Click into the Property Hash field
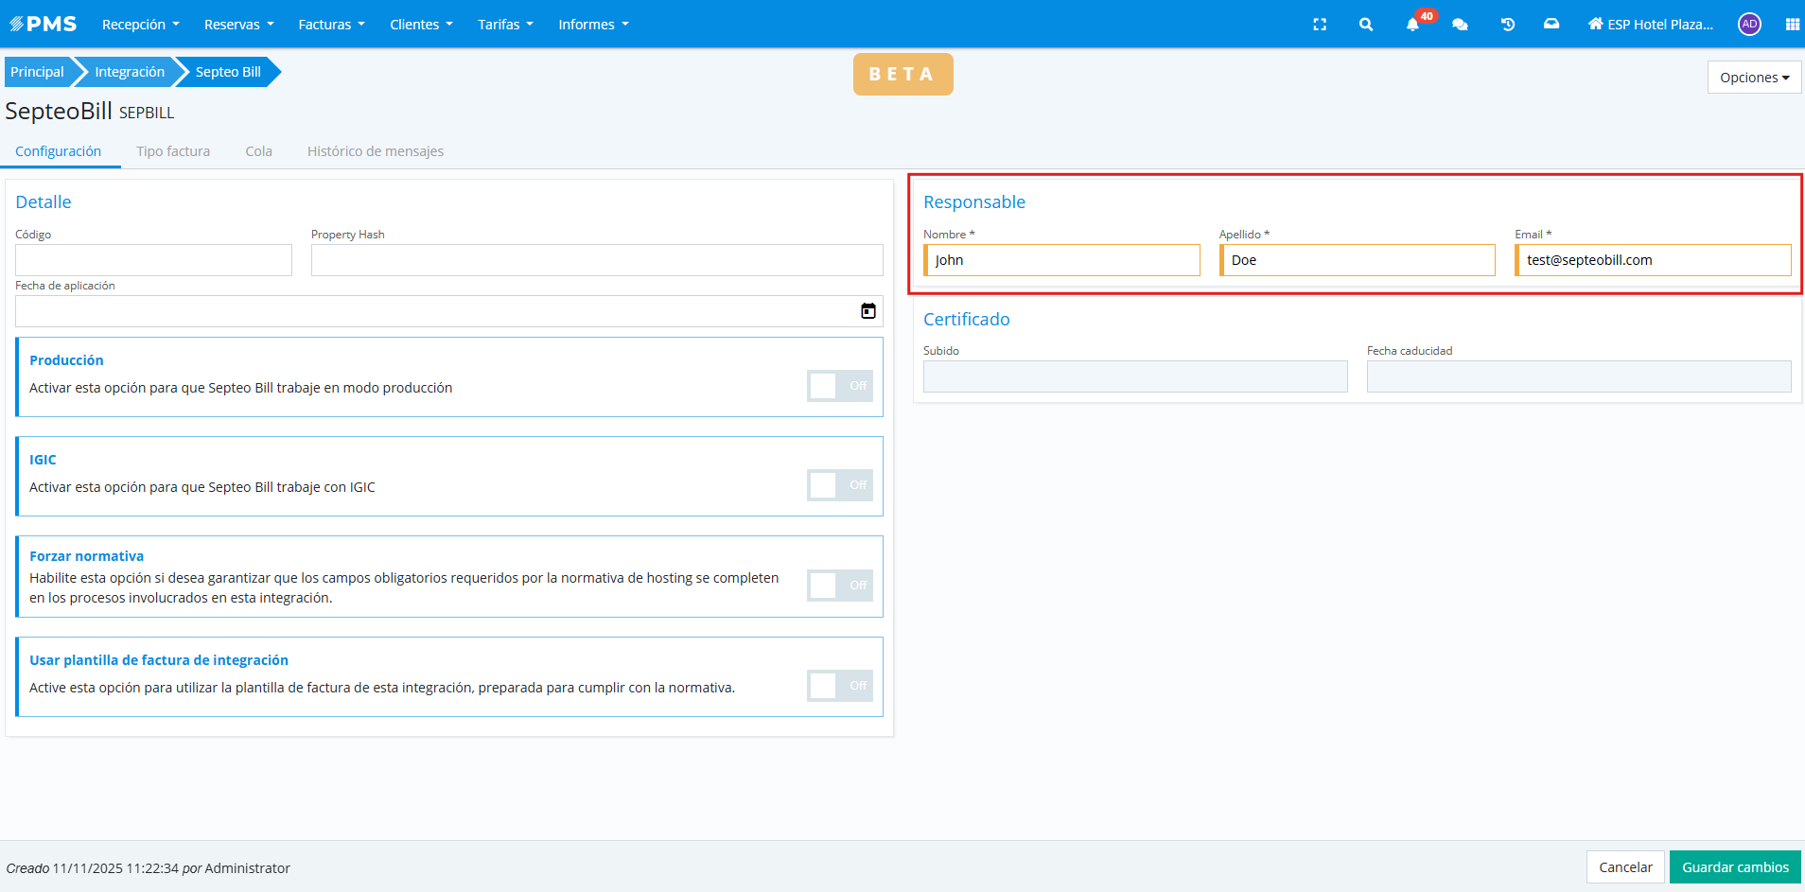Screen dimensions: 1805x892 click(597, 260)
